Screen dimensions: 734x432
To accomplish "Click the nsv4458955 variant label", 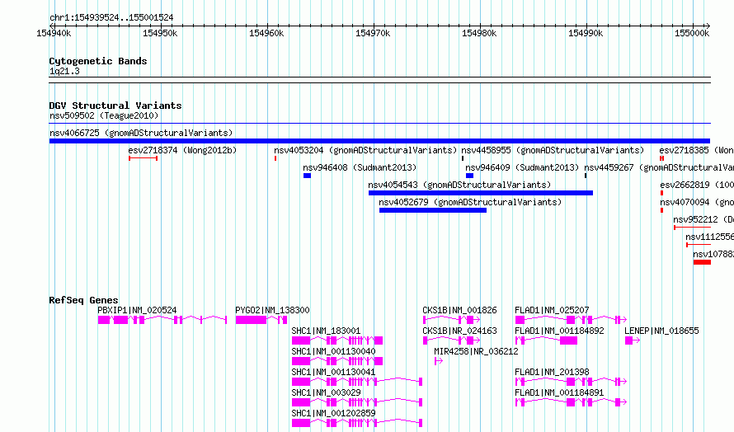I will (x=553, y=150).
